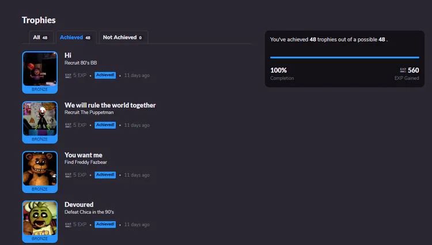Click the BRONZE label under Hi trophy
The height and width of the screenshot is (245, 432).
pos(40,89)
